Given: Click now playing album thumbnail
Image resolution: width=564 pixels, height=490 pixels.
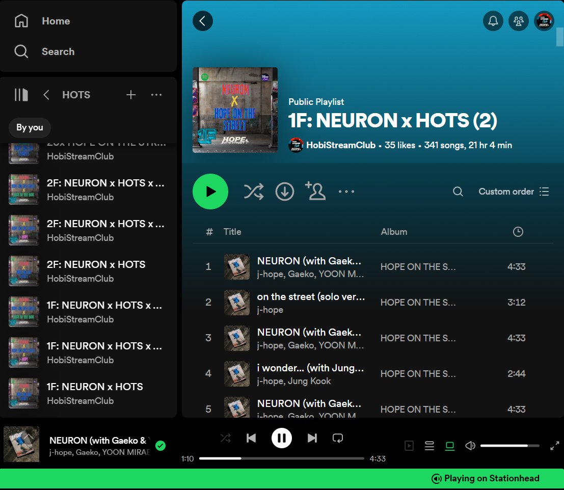Looking at the screenshot, I should tap(21, 444).
